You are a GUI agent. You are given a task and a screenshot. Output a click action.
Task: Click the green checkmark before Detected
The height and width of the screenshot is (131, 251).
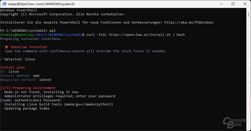2,59
